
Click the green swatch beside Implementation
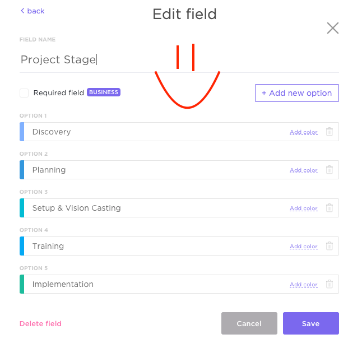coord(22,284)
